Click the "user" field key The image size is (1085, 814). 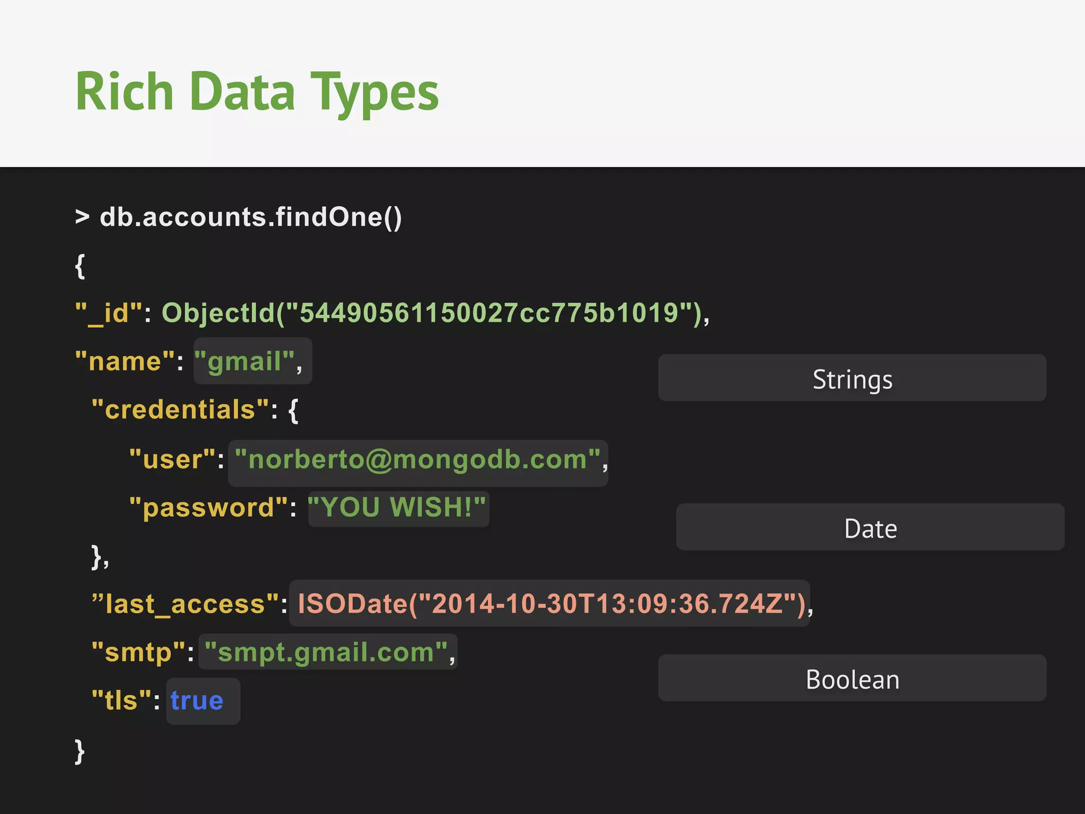173,460
